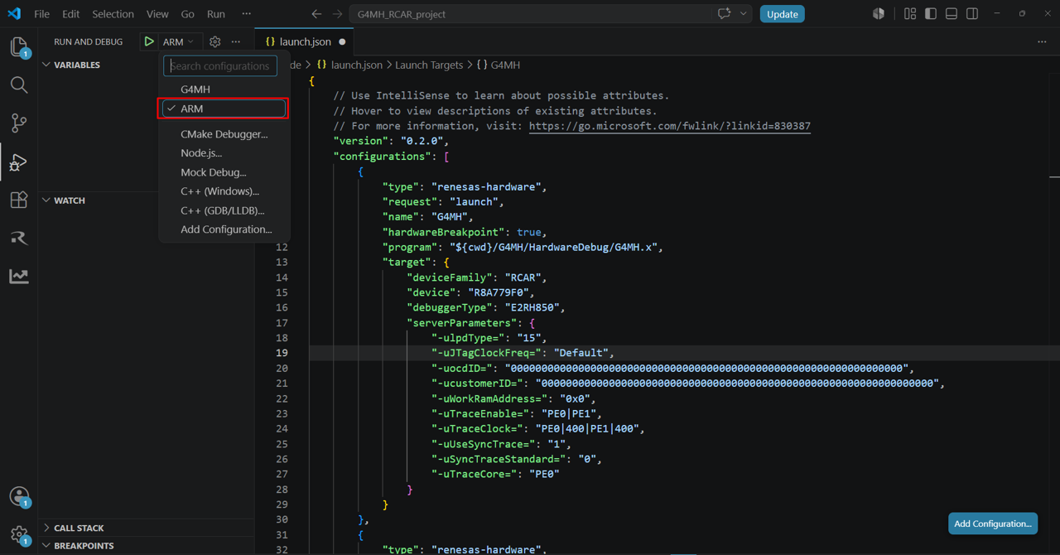Open the chart monitor view icon
Screen dimensions: 1060x555
point(19,276)
